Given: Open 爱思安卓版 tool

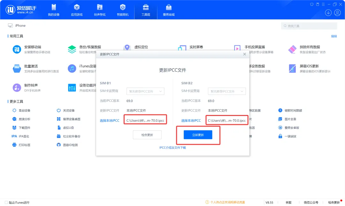Looking at the screenshot, I should pyautogui.click(x=289, y=128).
